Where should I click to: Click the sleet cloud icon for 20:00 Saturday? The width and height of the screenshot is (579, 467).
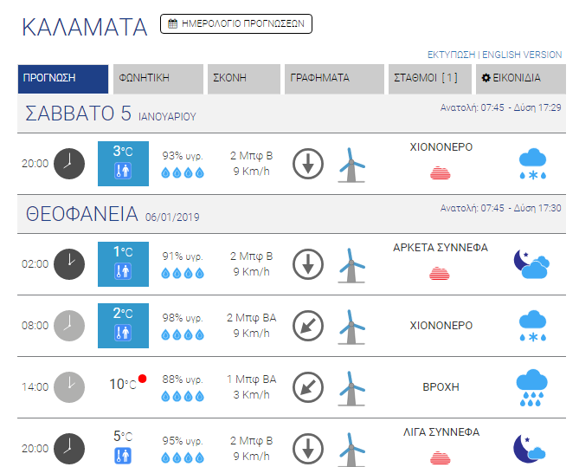coord(532,164)
